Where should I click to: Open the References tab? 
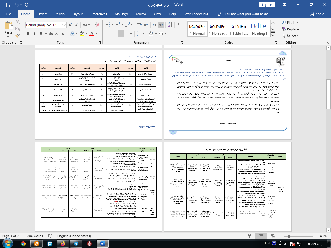[99, 14]
